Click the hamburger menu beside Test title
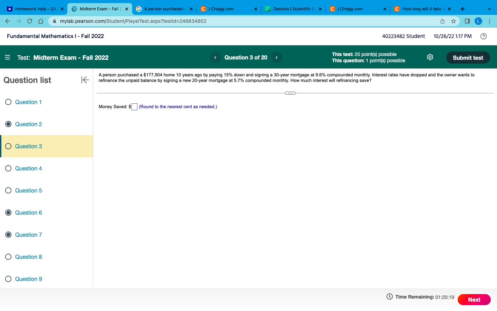 (x=7, y=57)
